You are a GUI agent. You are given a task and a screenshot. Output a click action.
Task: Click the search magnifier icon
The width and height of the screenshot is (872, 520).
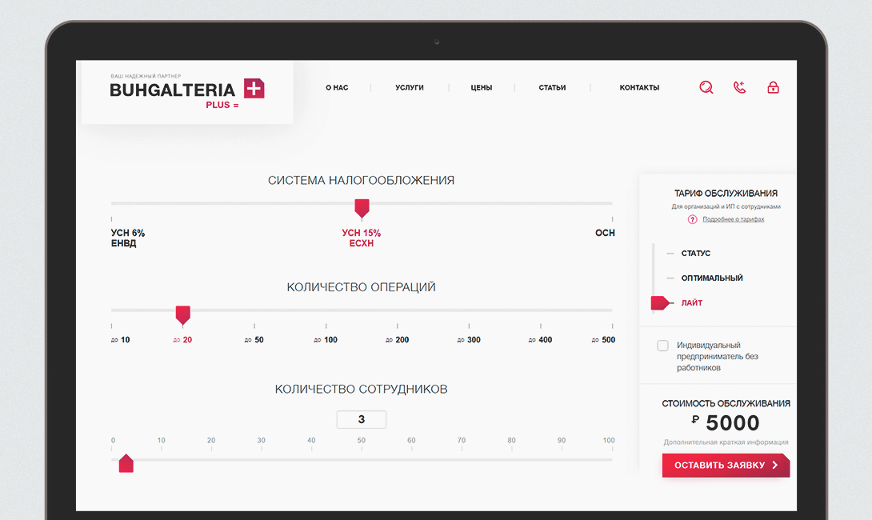(706, 88)
